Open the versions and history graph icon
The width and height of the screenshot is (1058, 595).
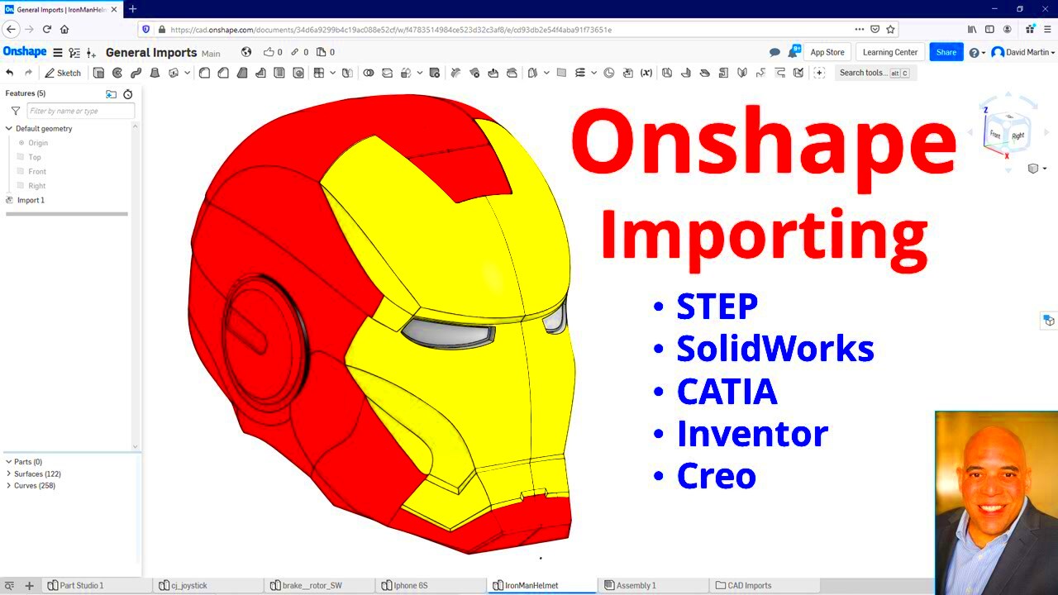click(x=74, y=52)
